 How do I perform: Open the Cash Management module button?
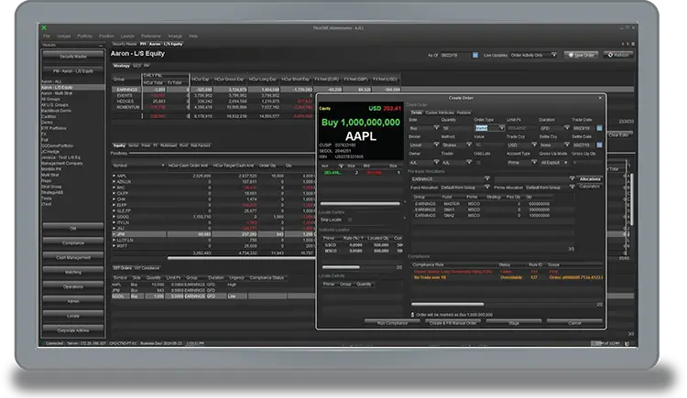72,257
